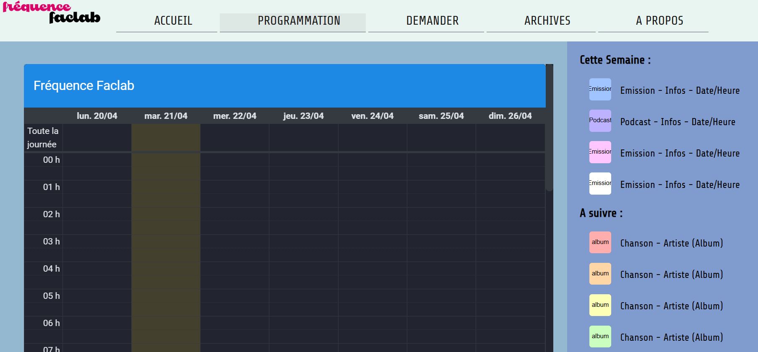Open the PROGRAMMATION tab
This screenshot has width=758, height=352.
[293, 23]
